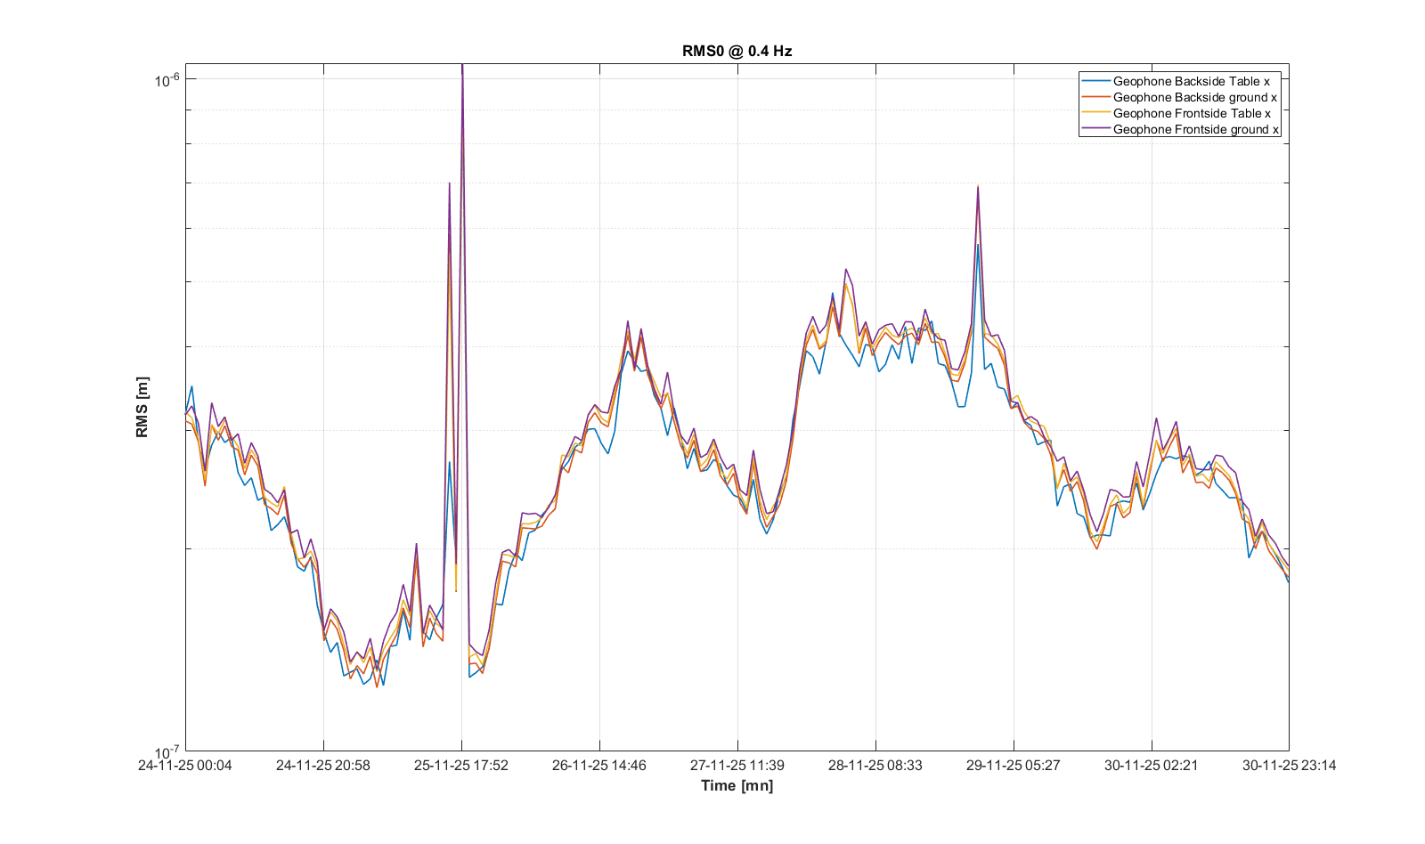Click the 27-11-25 11:39 x-axis tick label
This screenshot has width=1425, height=844.
point(737,765)
